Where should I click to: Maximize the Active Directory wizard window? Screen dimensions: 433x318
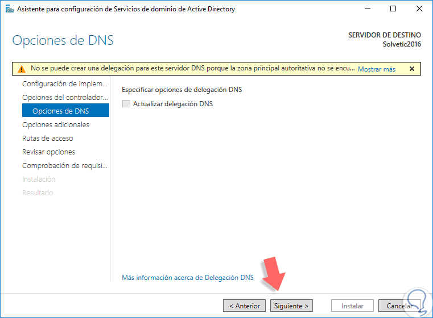coord(393,9)
